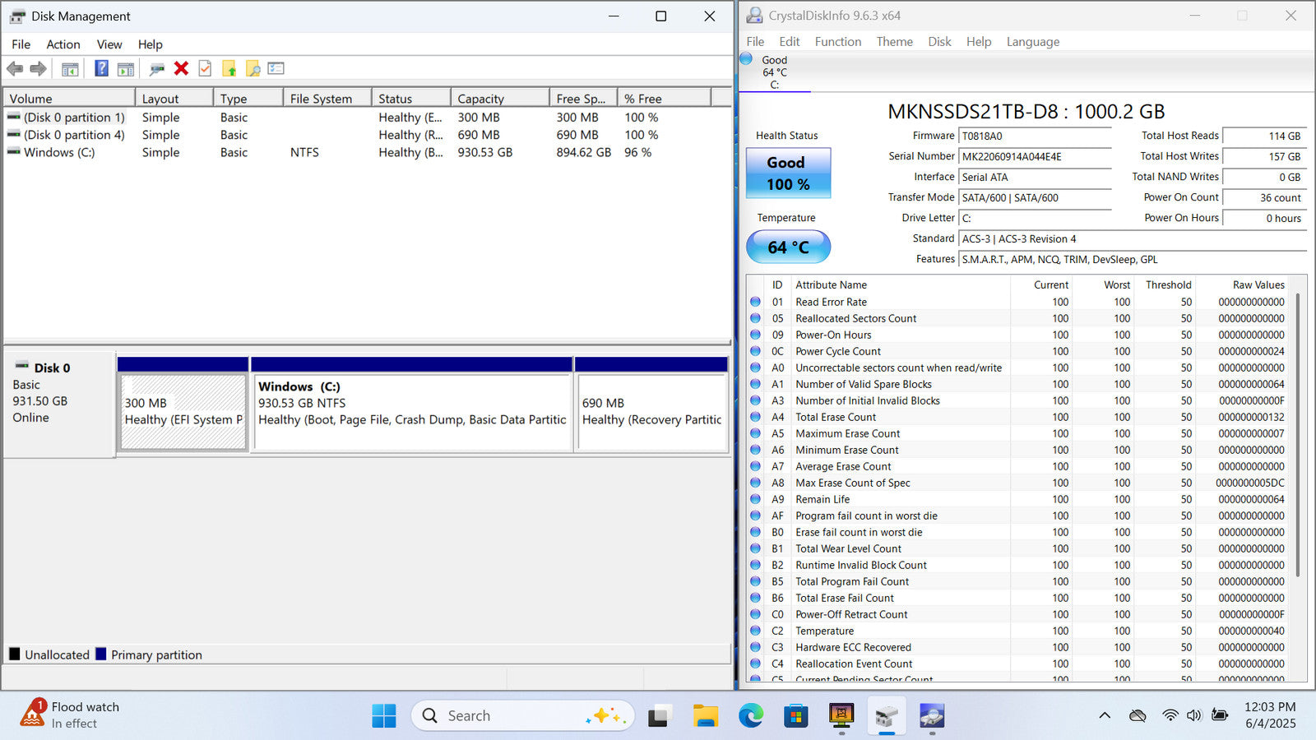
Task: Click the settings list view toolbar icon
Action: (x=276, y=69)
